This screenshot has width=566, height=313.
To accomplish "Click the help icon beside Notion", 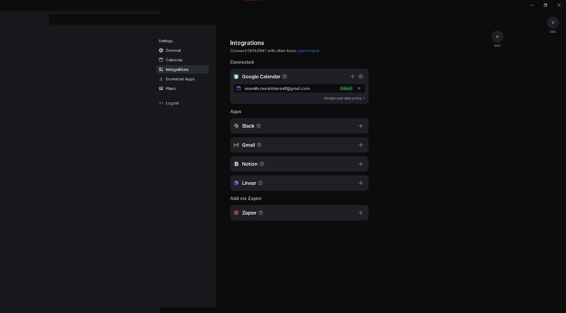I will click(262, 164).
